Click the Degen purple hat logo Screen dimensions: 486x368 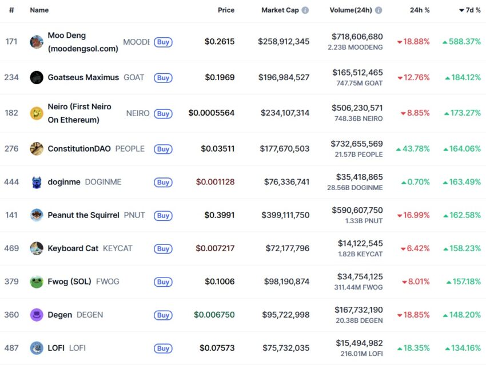point(37,315)
